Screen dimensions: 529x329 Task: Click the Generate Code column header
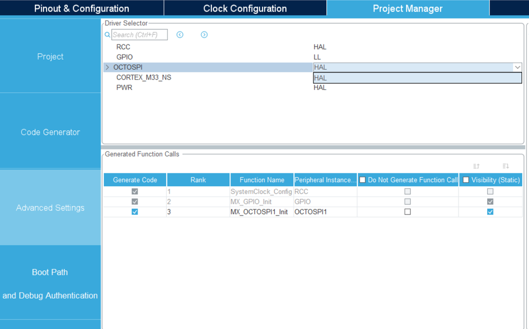(x=135, y=180)
